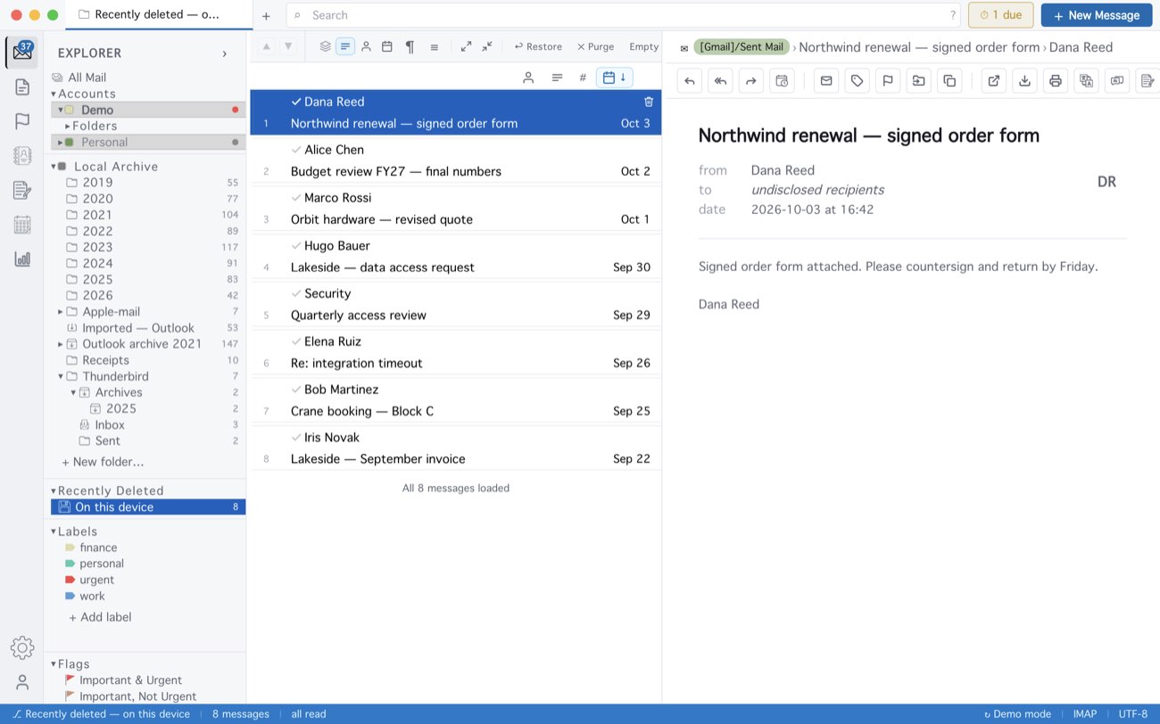Download the message via download icon

point(1025,81)
